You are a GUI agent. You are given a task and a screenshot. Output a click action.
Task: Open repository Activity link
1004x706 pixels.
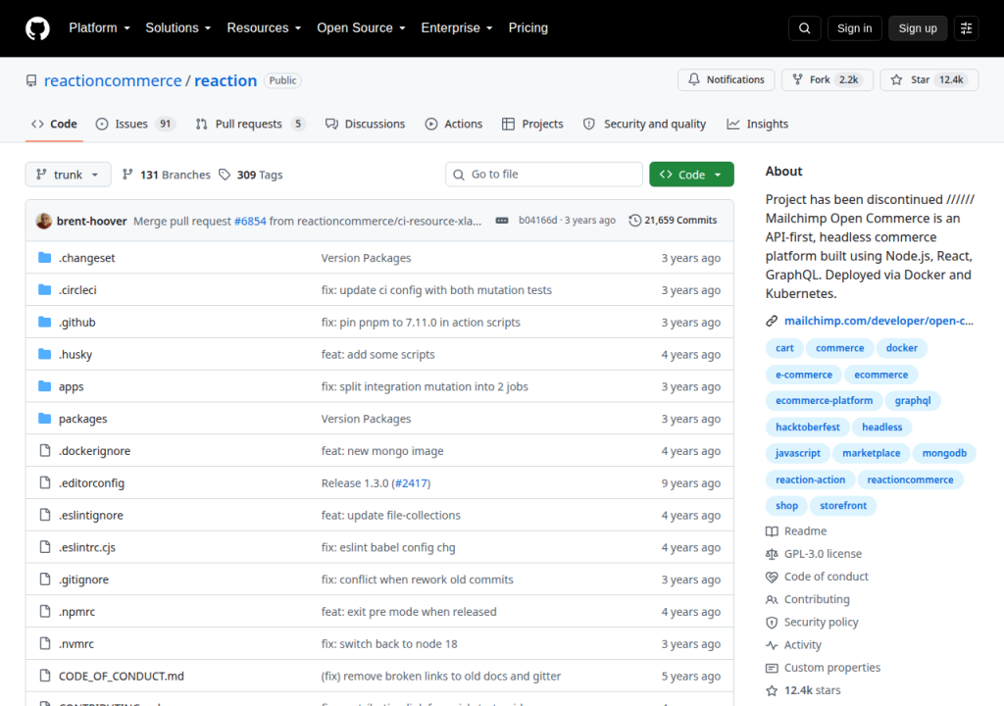(793, 644)
